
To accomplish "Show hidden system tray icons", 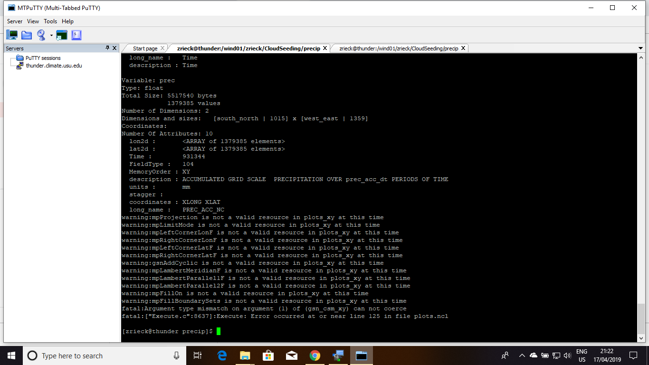I will click(x=522, y=355).
